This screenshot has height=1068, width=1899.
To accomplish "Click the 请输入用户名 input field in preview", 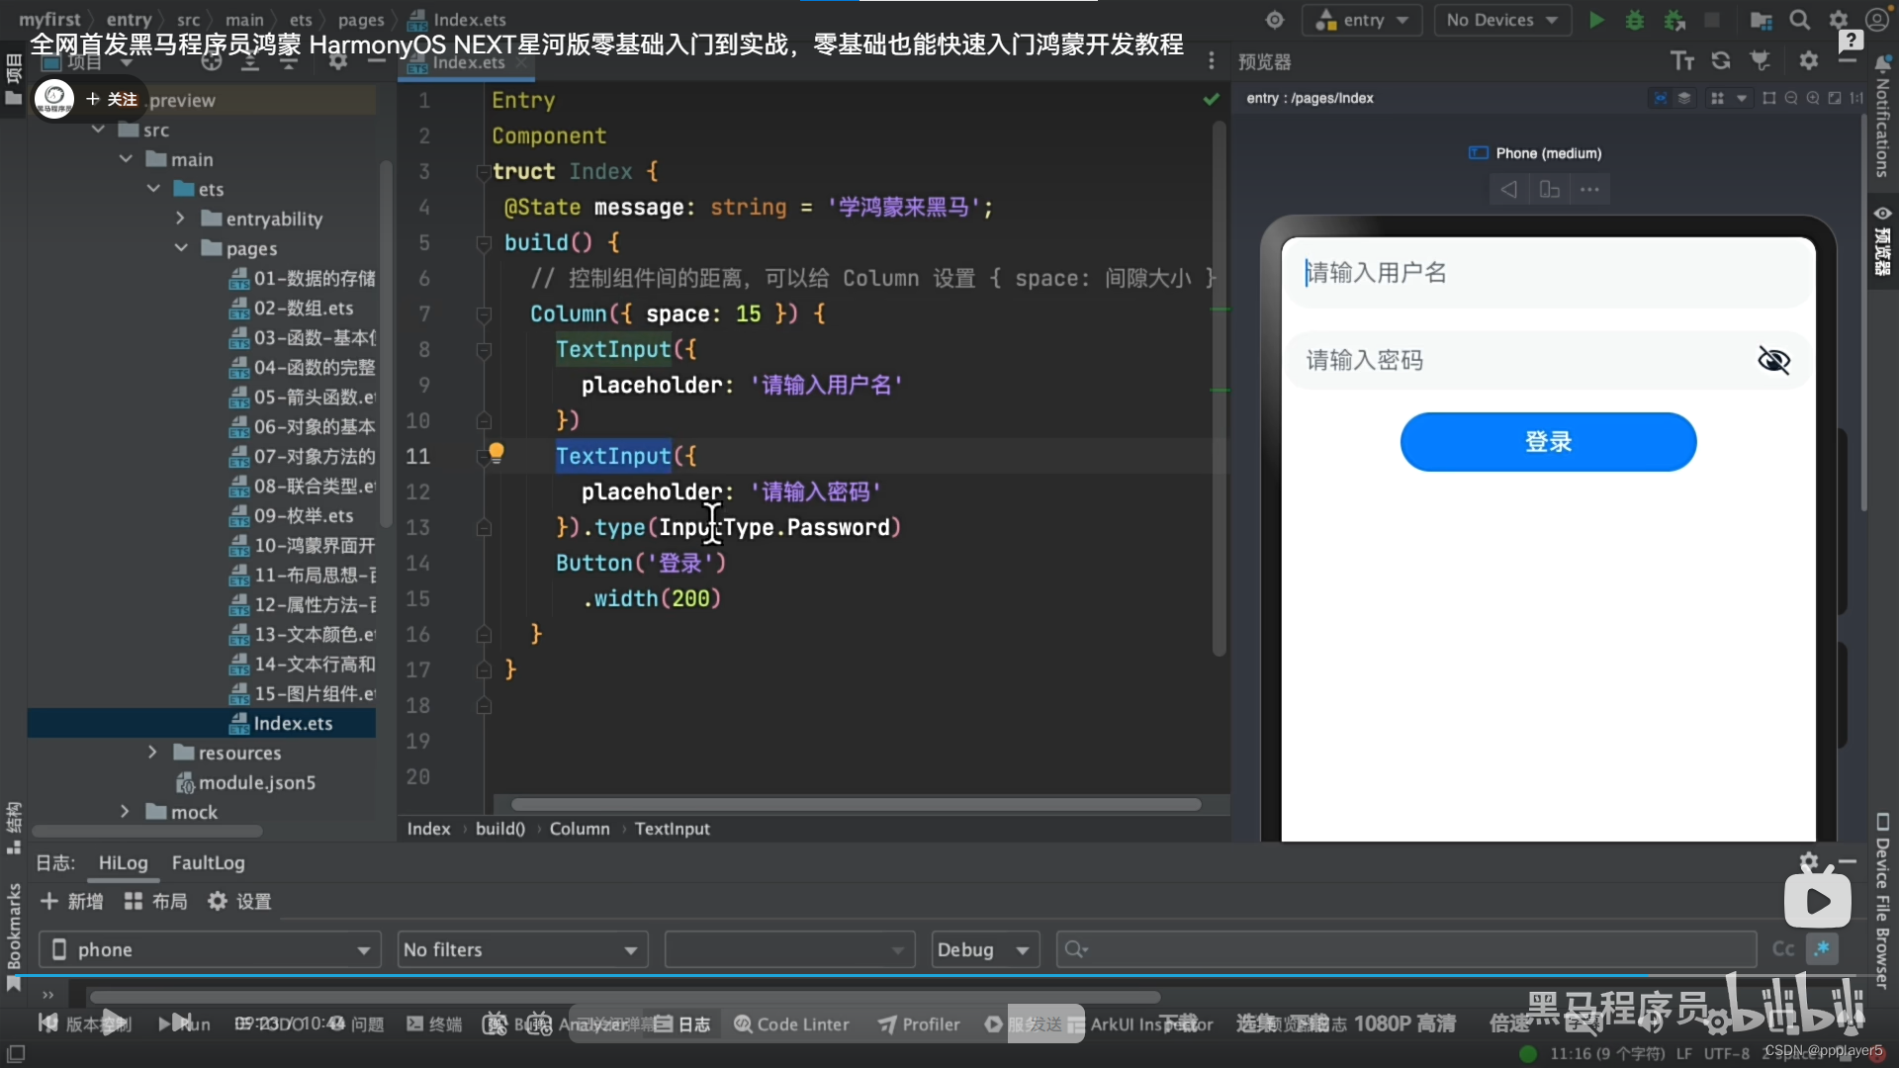I will tap(1548, 273).
